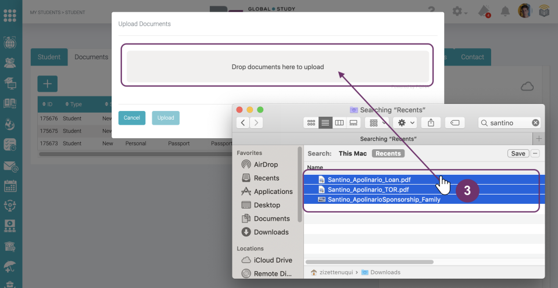This screenshot has height=288, width=558.
Task: Toggle the Recents search scope
Action: 388,153
